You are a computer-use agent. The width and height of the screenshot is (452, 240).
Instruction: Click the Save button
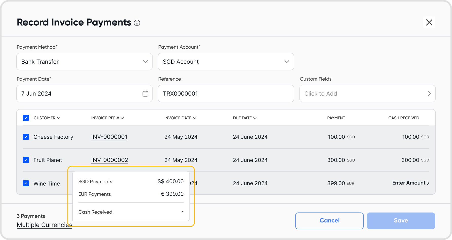pos(401,220)
